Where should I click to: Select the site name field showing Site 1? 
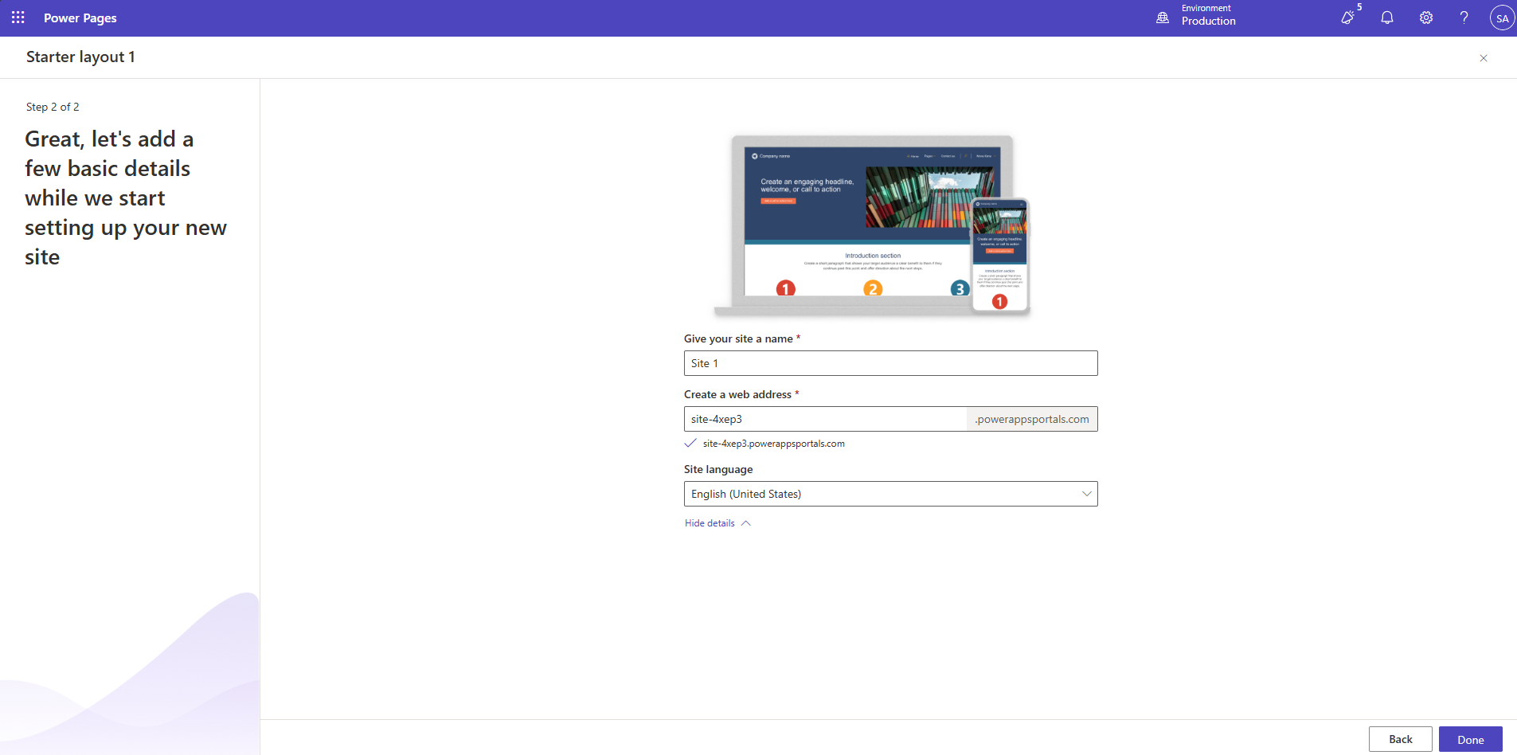click(x=890, y=363)
